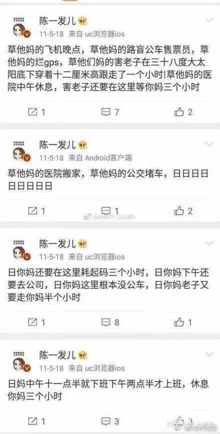The image size is (220, 434).
Task: Open username 陈一发儿 on the second post
Action: pos(57,144)
